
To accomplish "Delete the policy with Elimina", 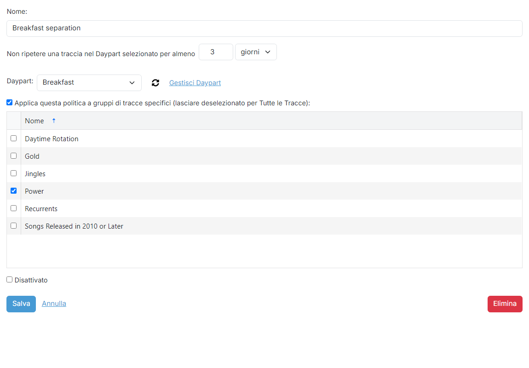I will click(x=505, y=304).
